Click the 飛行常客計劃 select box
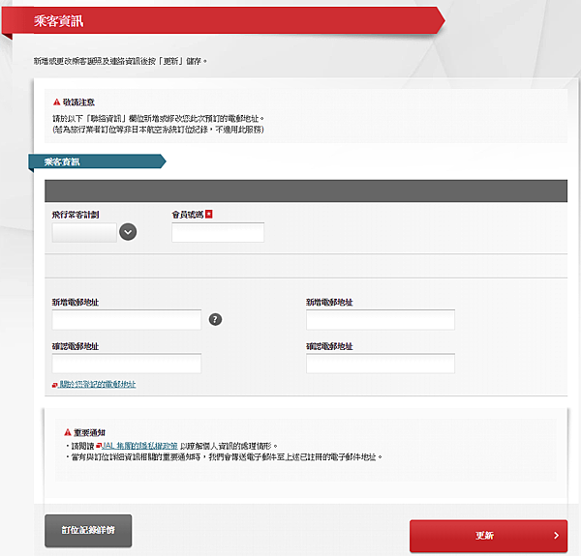Image resolution: width=581 pixels, height=556 pixels. 84,232
